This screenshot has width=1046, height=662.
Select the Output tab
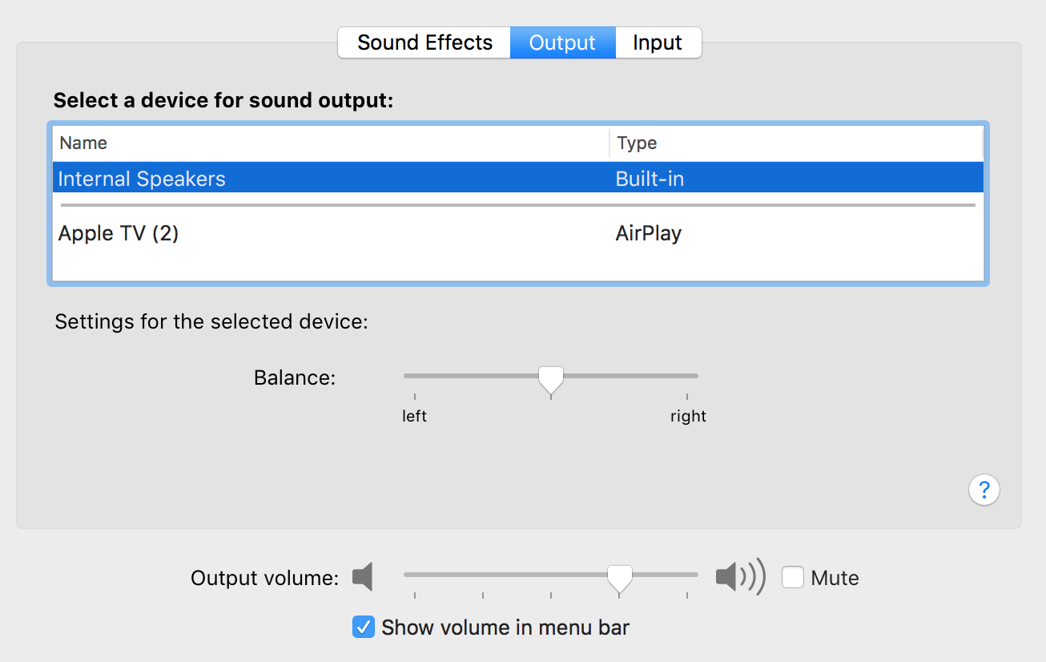(x=562, y=42)
